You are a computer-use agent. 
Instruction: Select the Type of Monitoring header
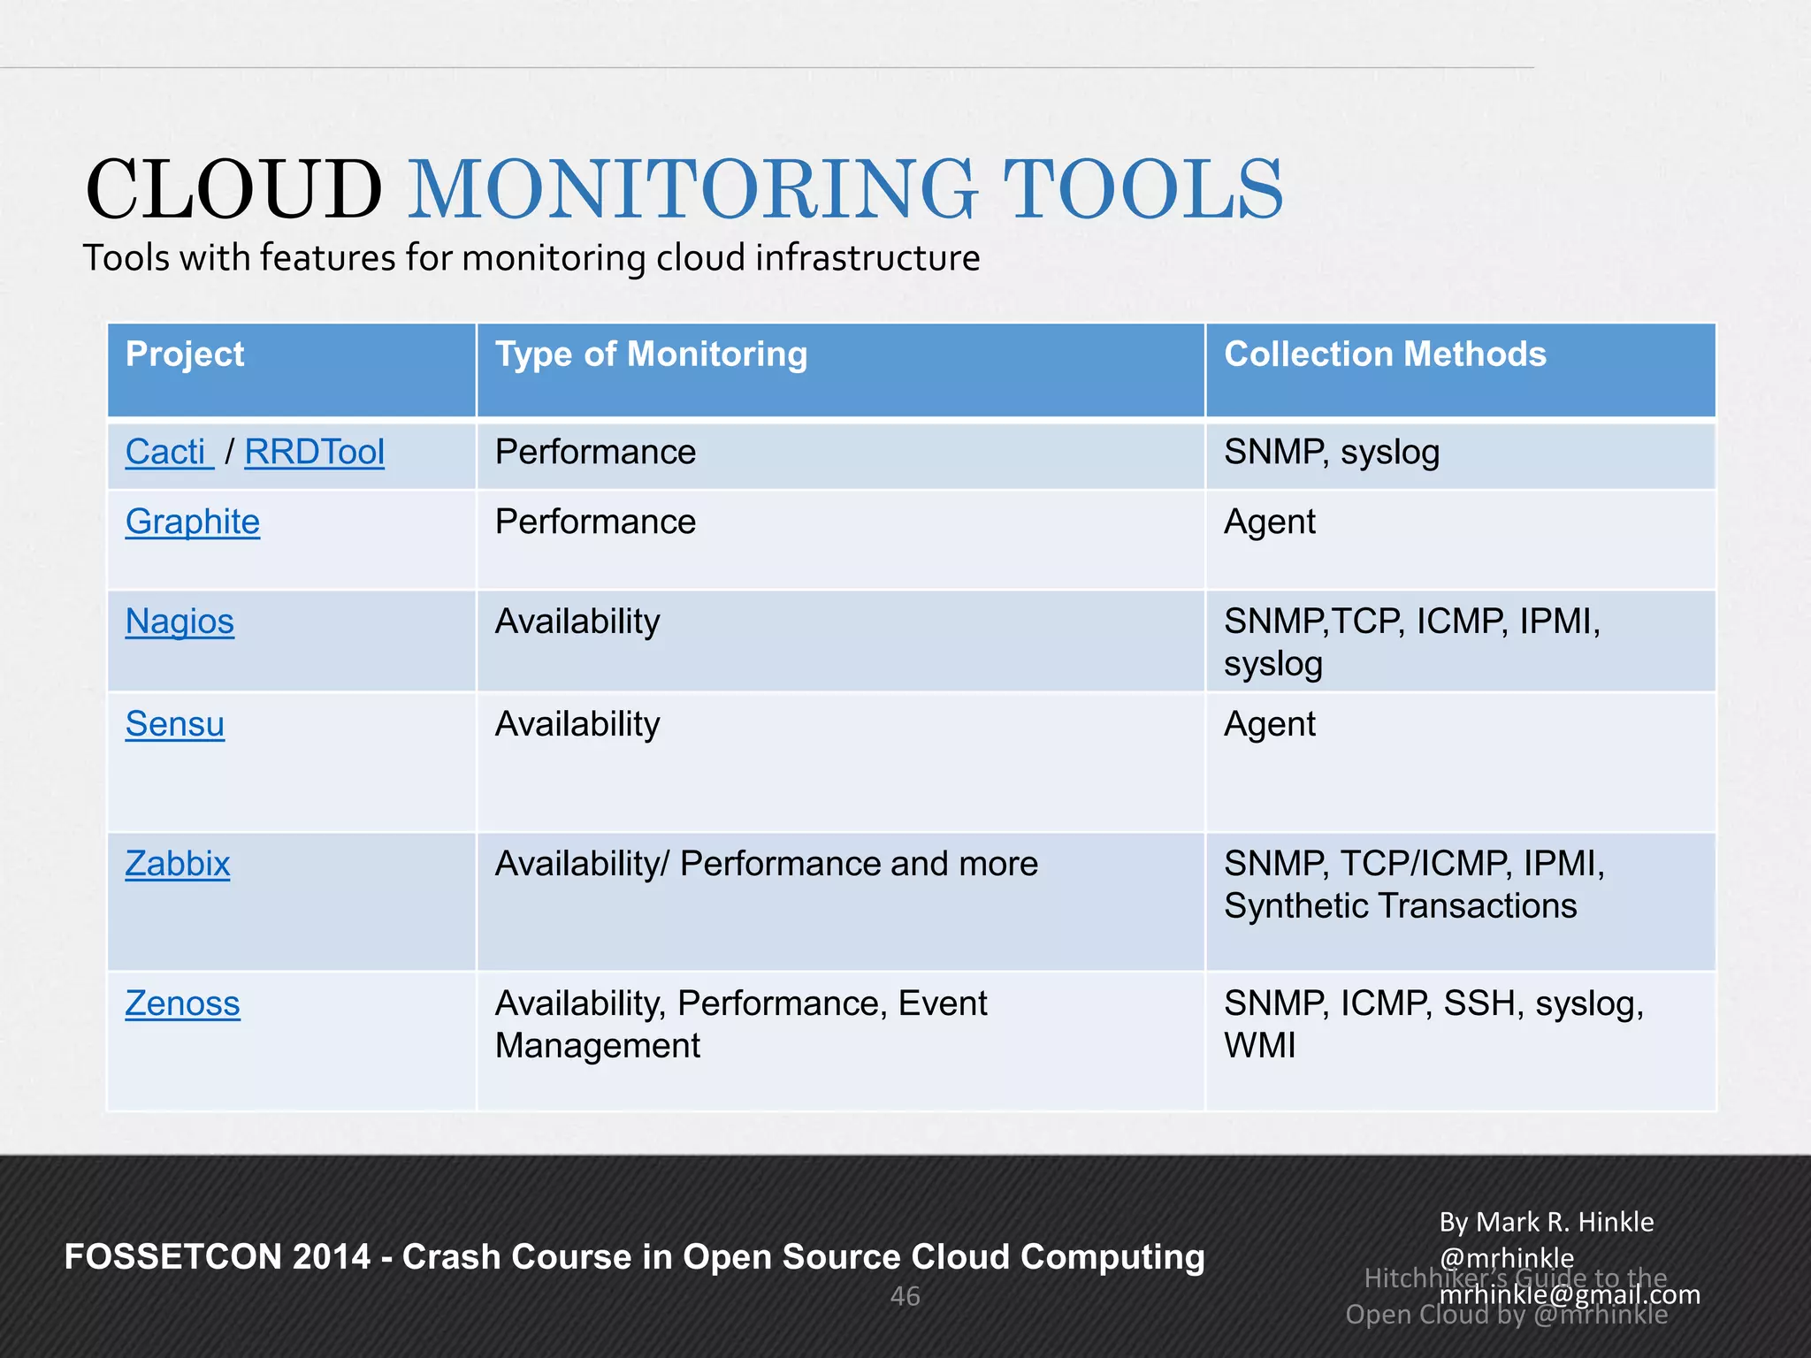point(841,370)
